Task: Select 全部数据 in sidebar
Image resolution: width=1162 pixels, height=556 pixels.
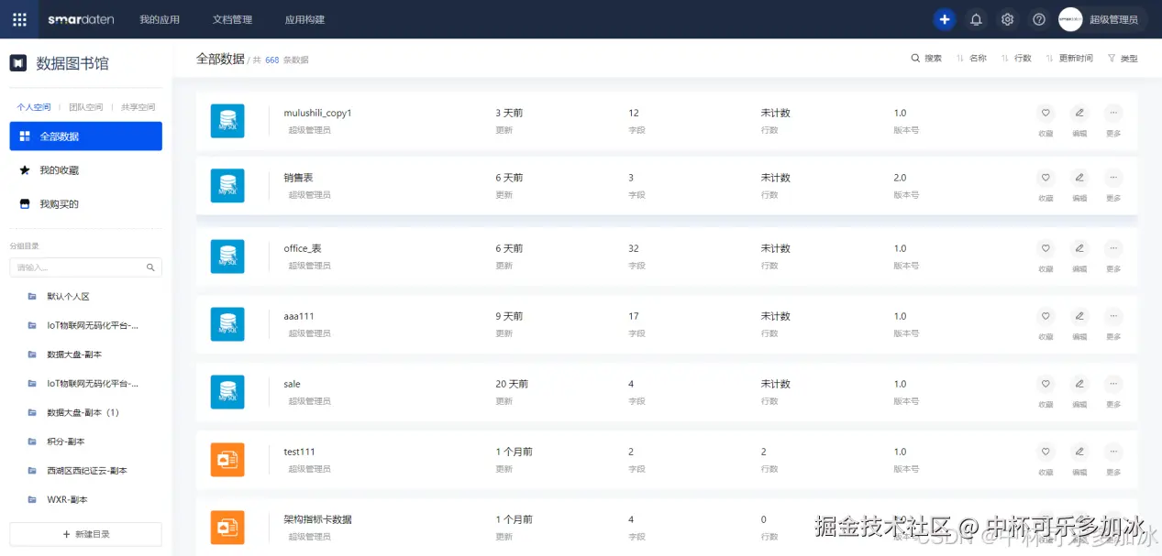Action: click(86, 136)
